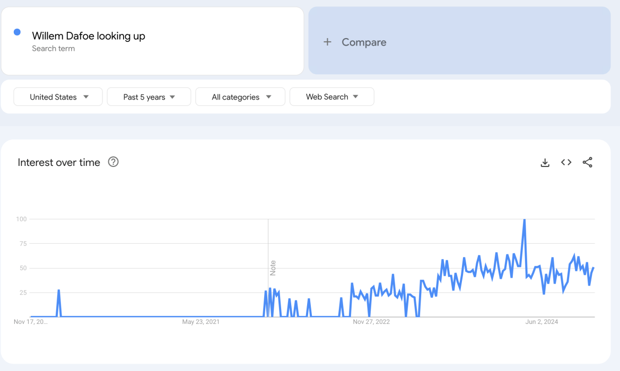Click the Nov 27, 2022 axis date label

point(371,322)
